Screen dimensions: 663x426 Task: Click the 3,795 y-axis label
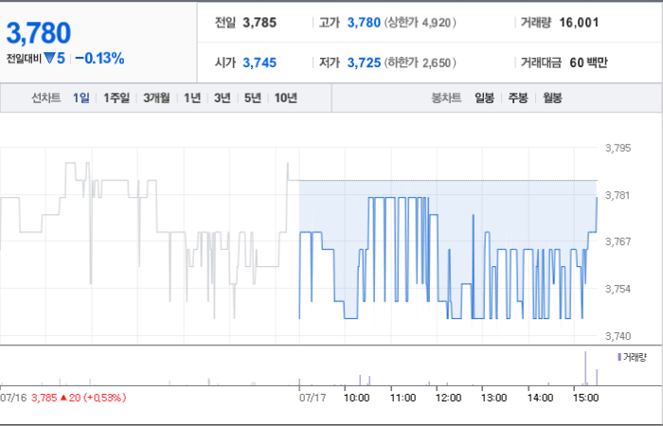(618, 148)
